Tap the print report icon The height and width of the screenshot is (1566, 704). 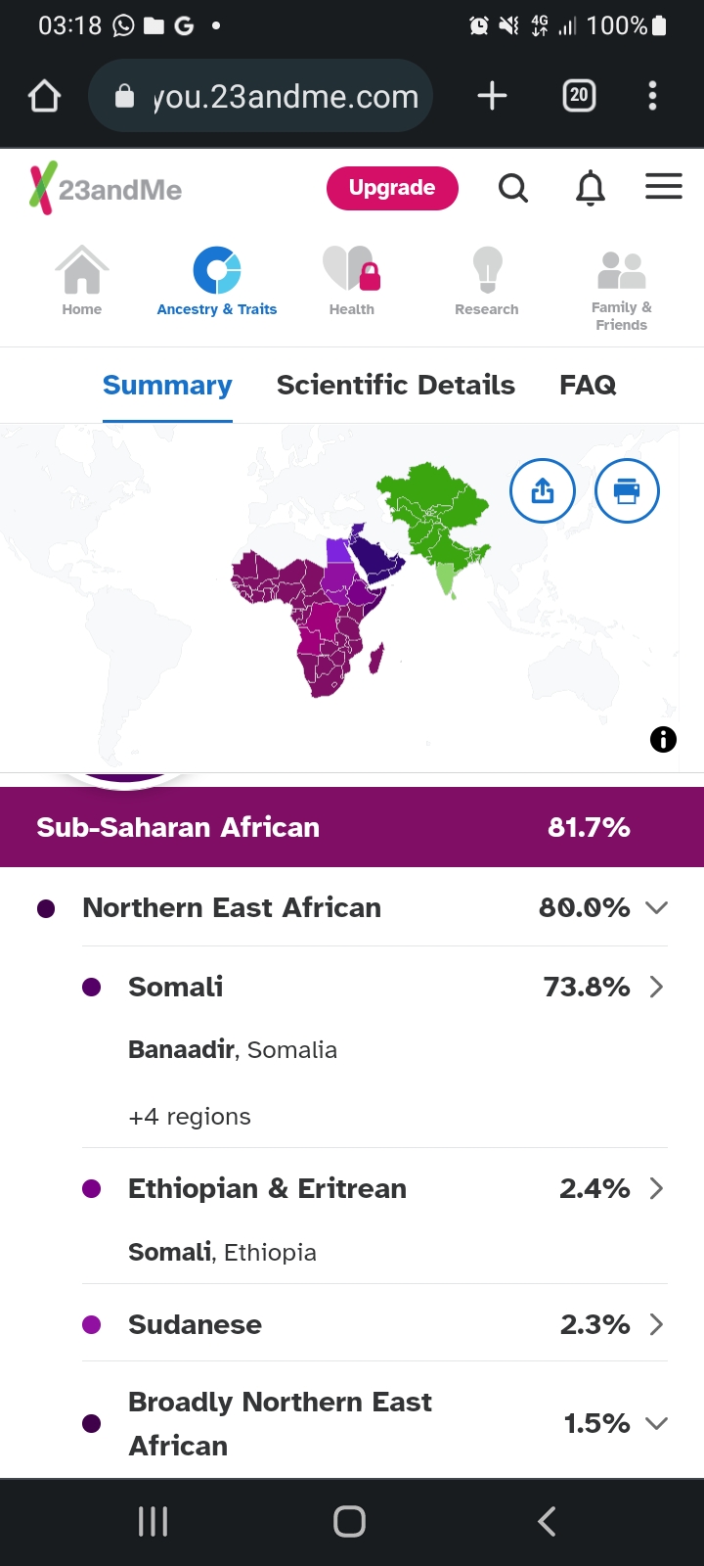click(627, 490)
